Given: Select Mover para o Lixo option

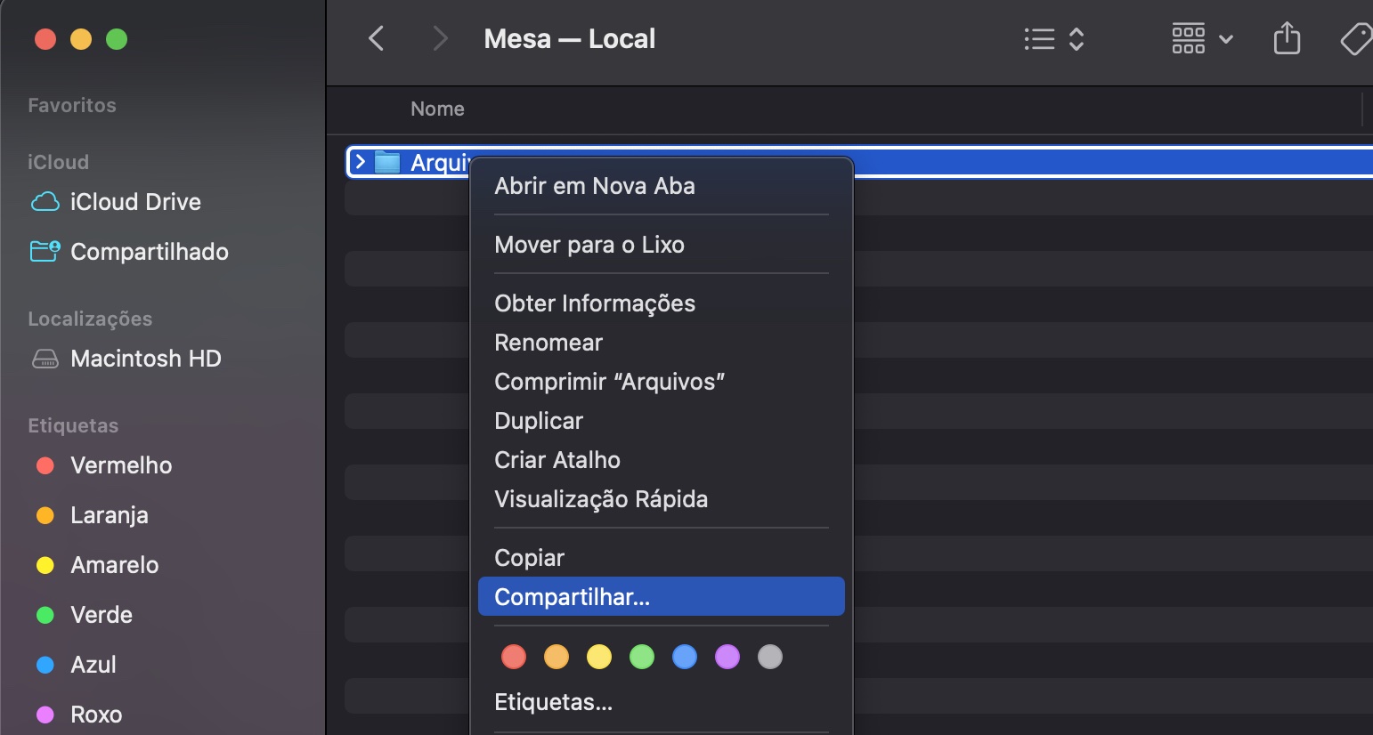Looking at the screenshot, I should tap(589, 244).
